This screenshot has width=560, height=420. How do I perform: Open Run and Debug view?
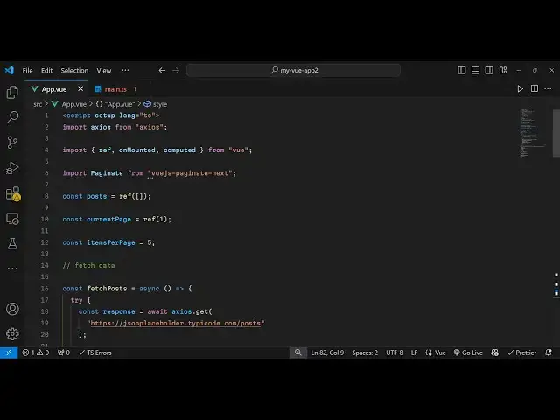pyautogui.click(x=12, y=167)
